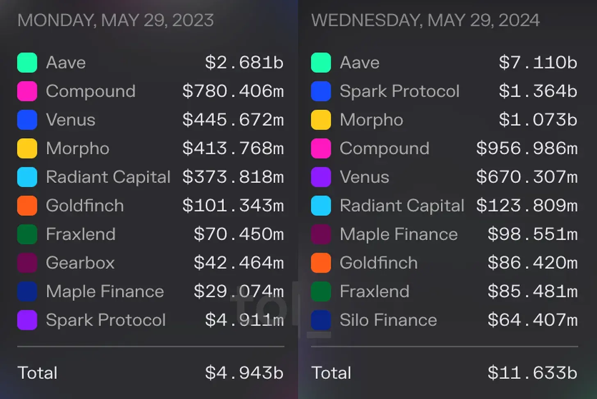Click the Wednesday, May 29, 2024 heading
Image resolution: width=597 pixels, height=399 pixels.
425,20
